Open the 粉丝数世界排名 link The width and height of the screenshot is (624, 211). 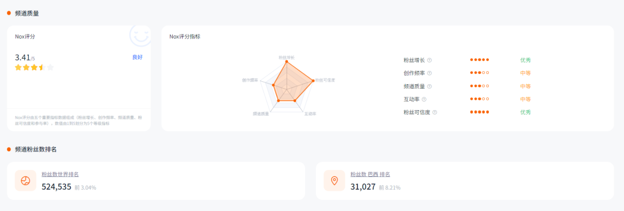coord(60,174)
